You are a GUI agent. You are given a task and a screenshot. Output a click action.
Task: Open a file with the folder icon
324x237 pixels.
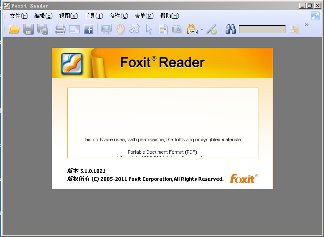coord(14,29)
